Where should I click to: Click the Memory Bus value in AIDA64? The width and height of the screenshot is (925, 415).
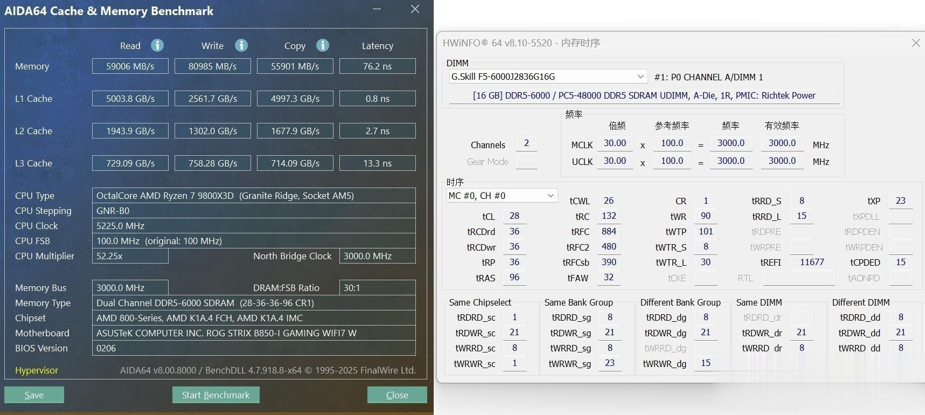pos(130,288)
